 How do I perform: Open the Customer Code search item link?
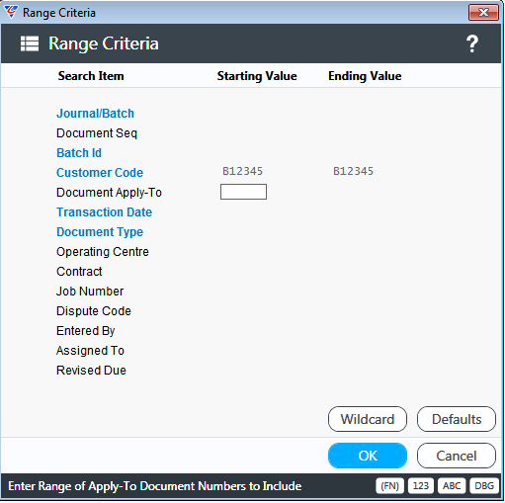[100, 173]
